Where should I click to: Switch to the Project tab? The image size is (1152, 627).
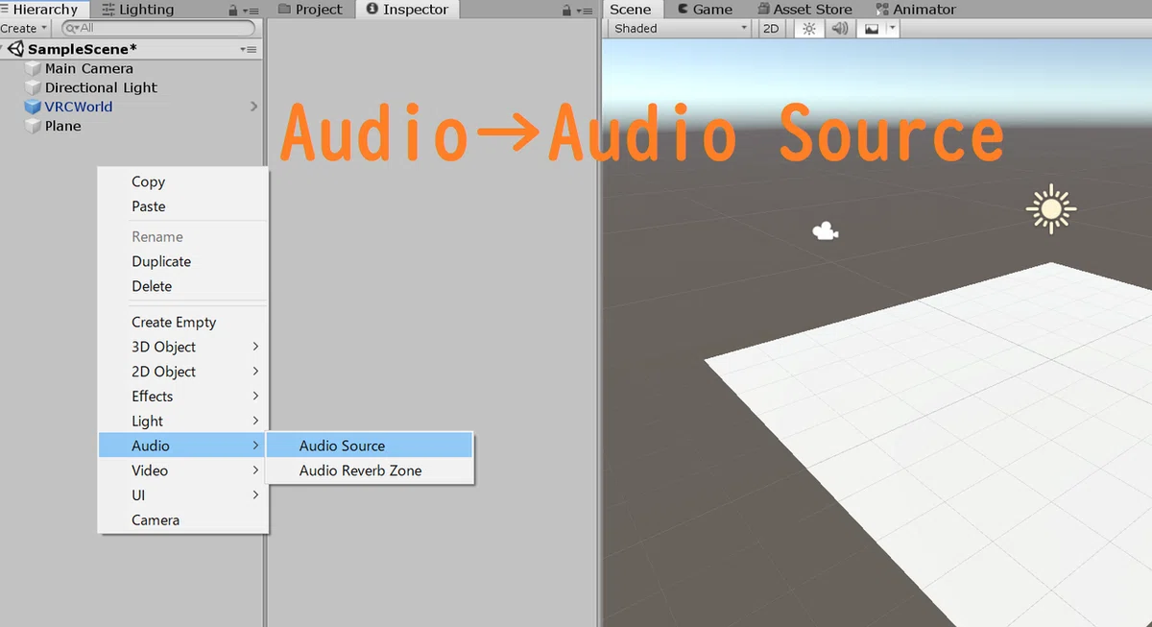click(310, 10)
